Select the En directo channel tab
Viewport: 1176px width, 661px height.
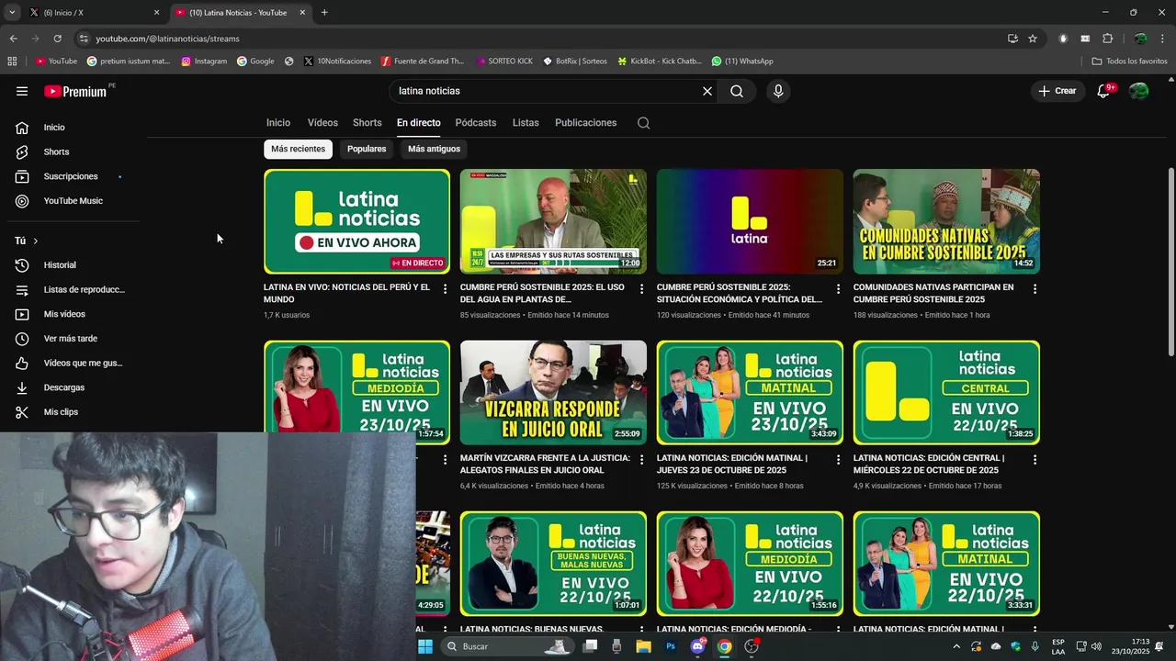click(x=419, y=123)
